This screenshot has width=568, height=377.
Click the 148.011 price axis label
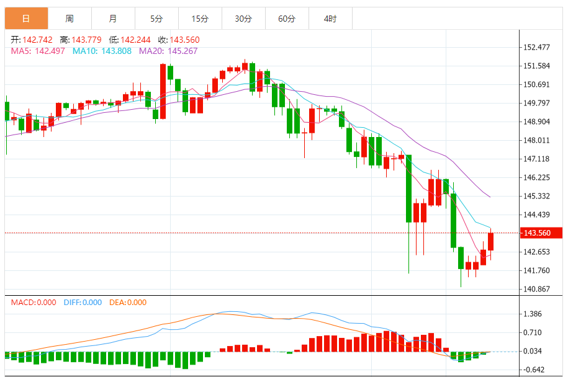(x=536, y=140)
